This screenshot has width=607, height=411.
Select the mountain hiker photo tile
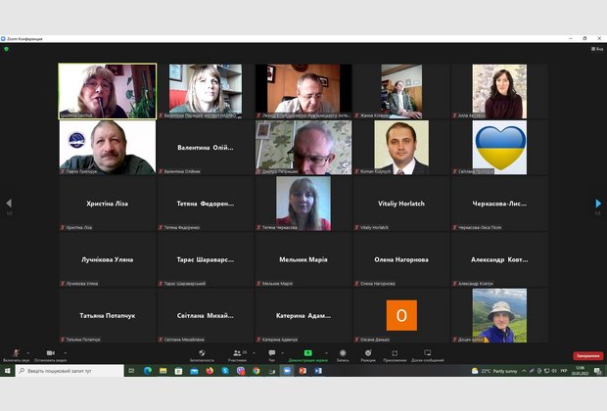pos(499,315)
